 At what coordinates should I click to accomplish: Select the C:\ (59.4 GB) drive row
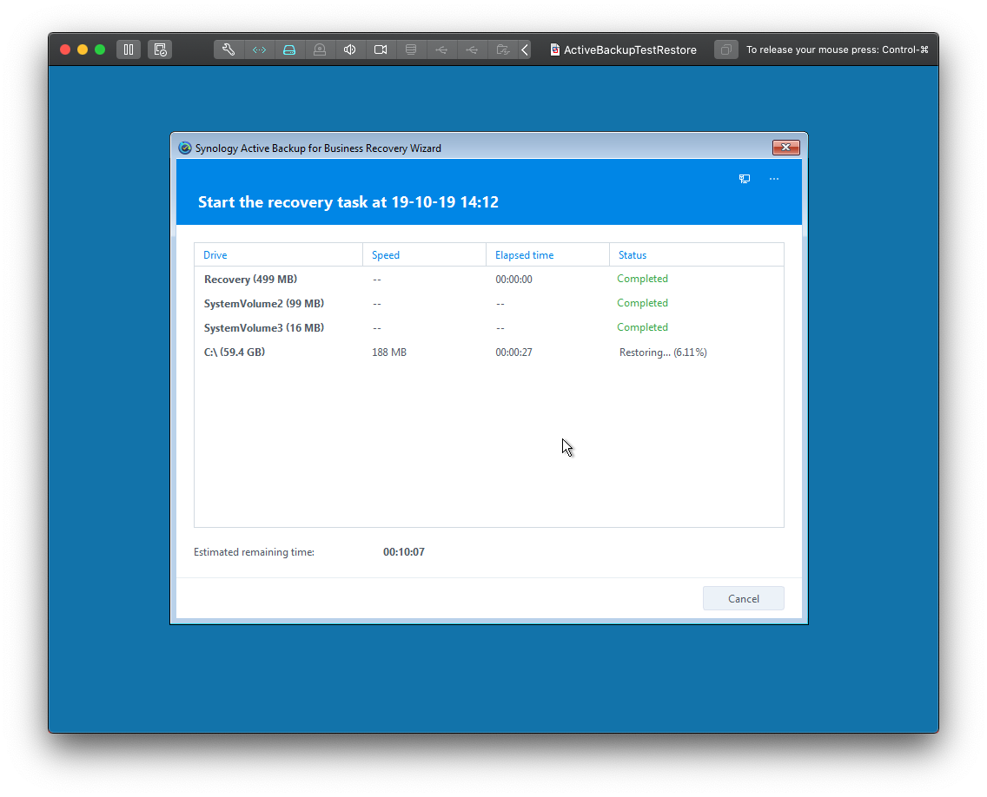coord(489,352)
